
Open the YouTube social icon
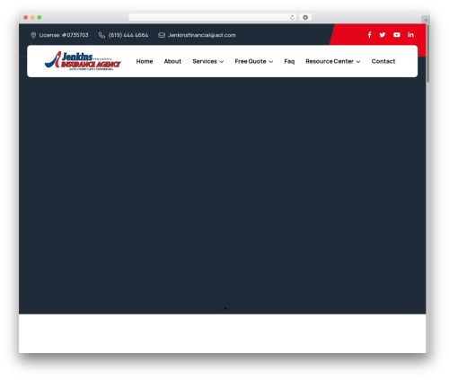(397, 35)
